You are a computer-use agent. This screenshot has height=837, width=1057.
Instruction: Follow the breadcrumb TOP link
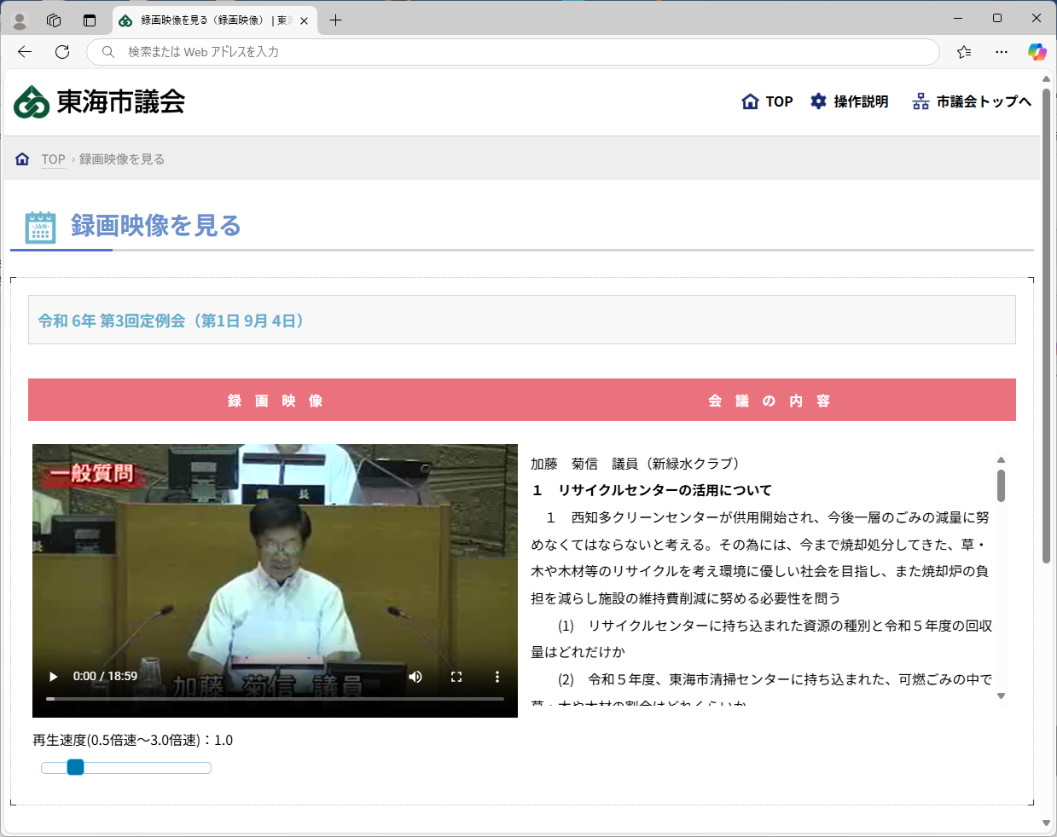(x=53, y=159)
